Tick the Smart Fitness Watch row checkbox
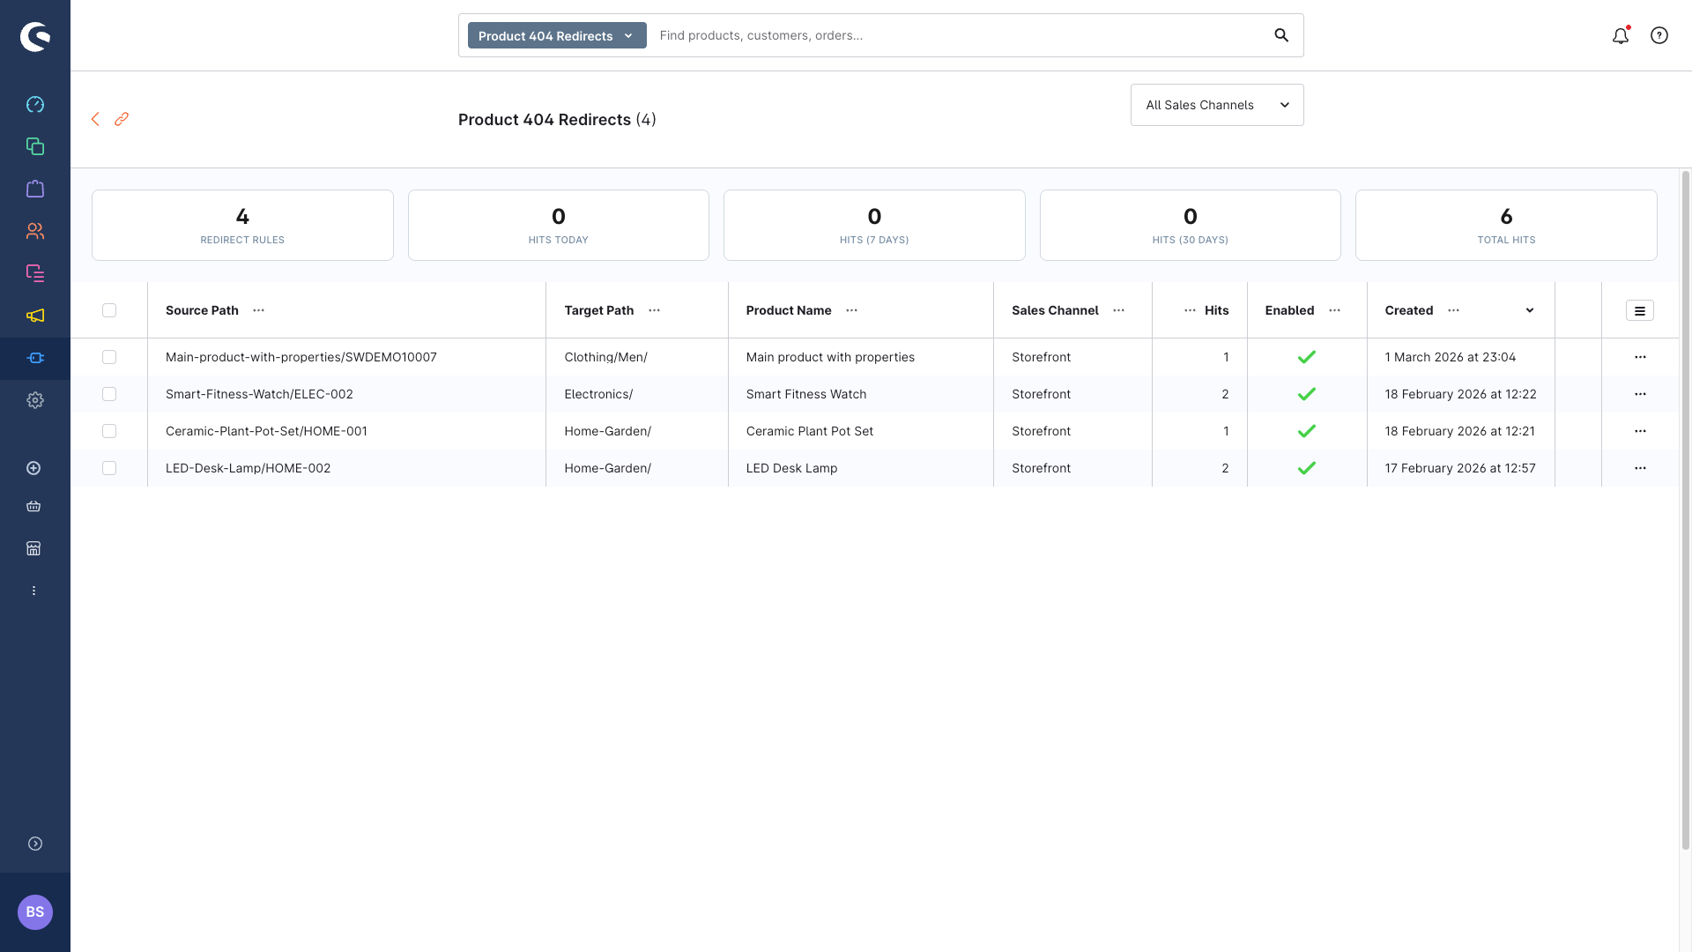This screenshot has height=952, width=1692. point(109,394)
